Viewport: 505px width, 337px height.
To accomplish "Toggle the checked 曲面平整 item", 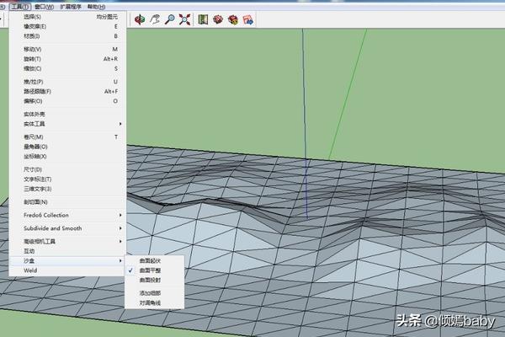I will pos(155,270).
